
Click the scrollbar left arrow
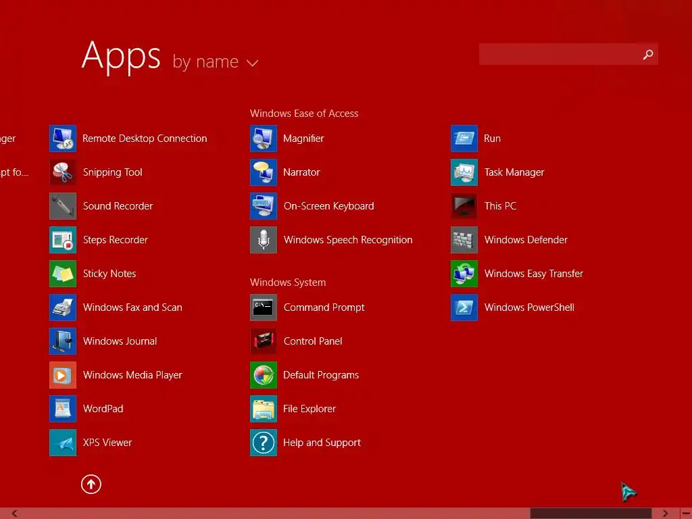tap(15, 514)
